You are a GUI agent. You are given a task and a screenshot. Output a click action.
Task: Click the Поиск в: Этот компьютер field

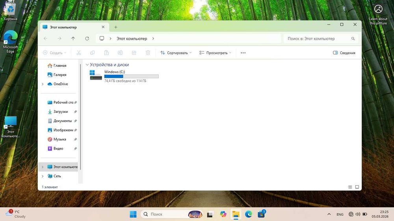click(321, 39)
